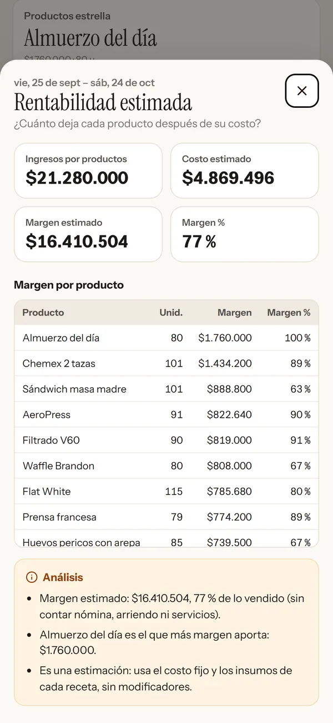Select the Margen % summary card
The height and width of the screenshot is (723, 333).
(245, 234)
